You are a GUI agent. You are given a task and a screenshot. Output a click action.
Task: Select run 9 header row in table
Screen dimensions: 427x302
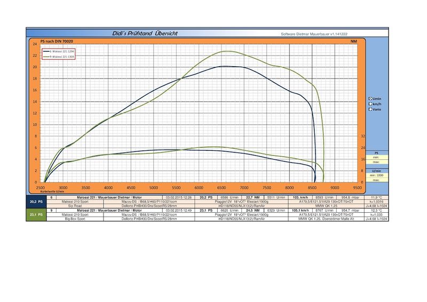tap(213, 210)
